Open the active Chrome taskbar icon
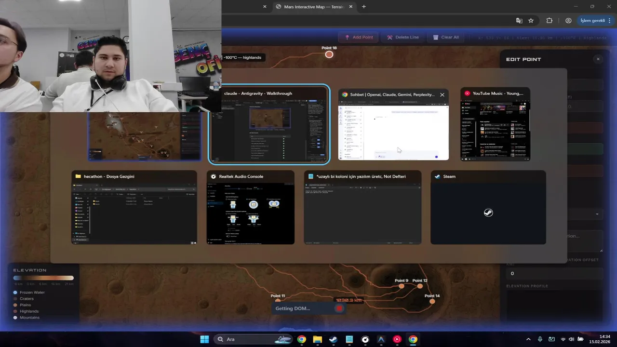617x347 pixels. pos(413,339)
